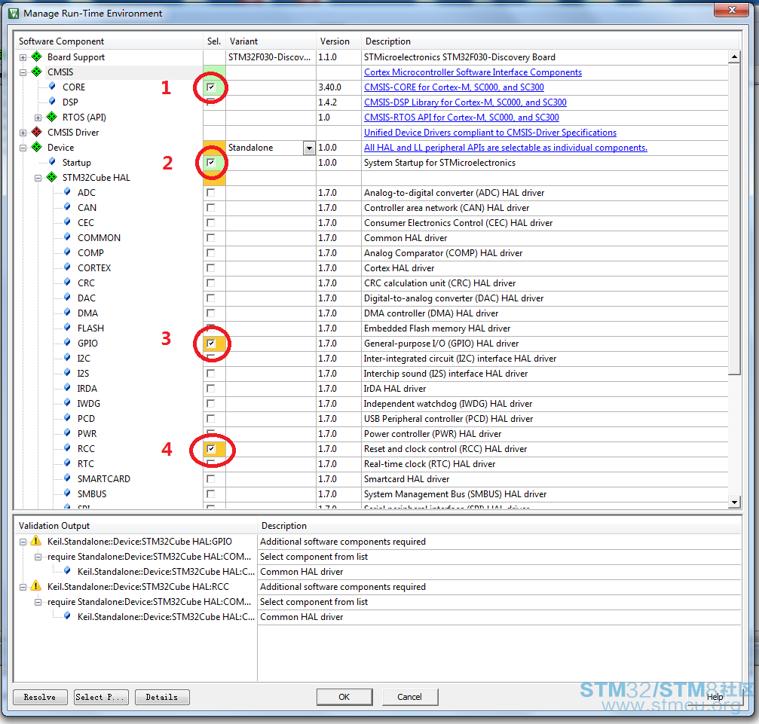Viewport: 759px width, 724px height.
Task: Click the DSP blue component icon
Action: [52, 102]
